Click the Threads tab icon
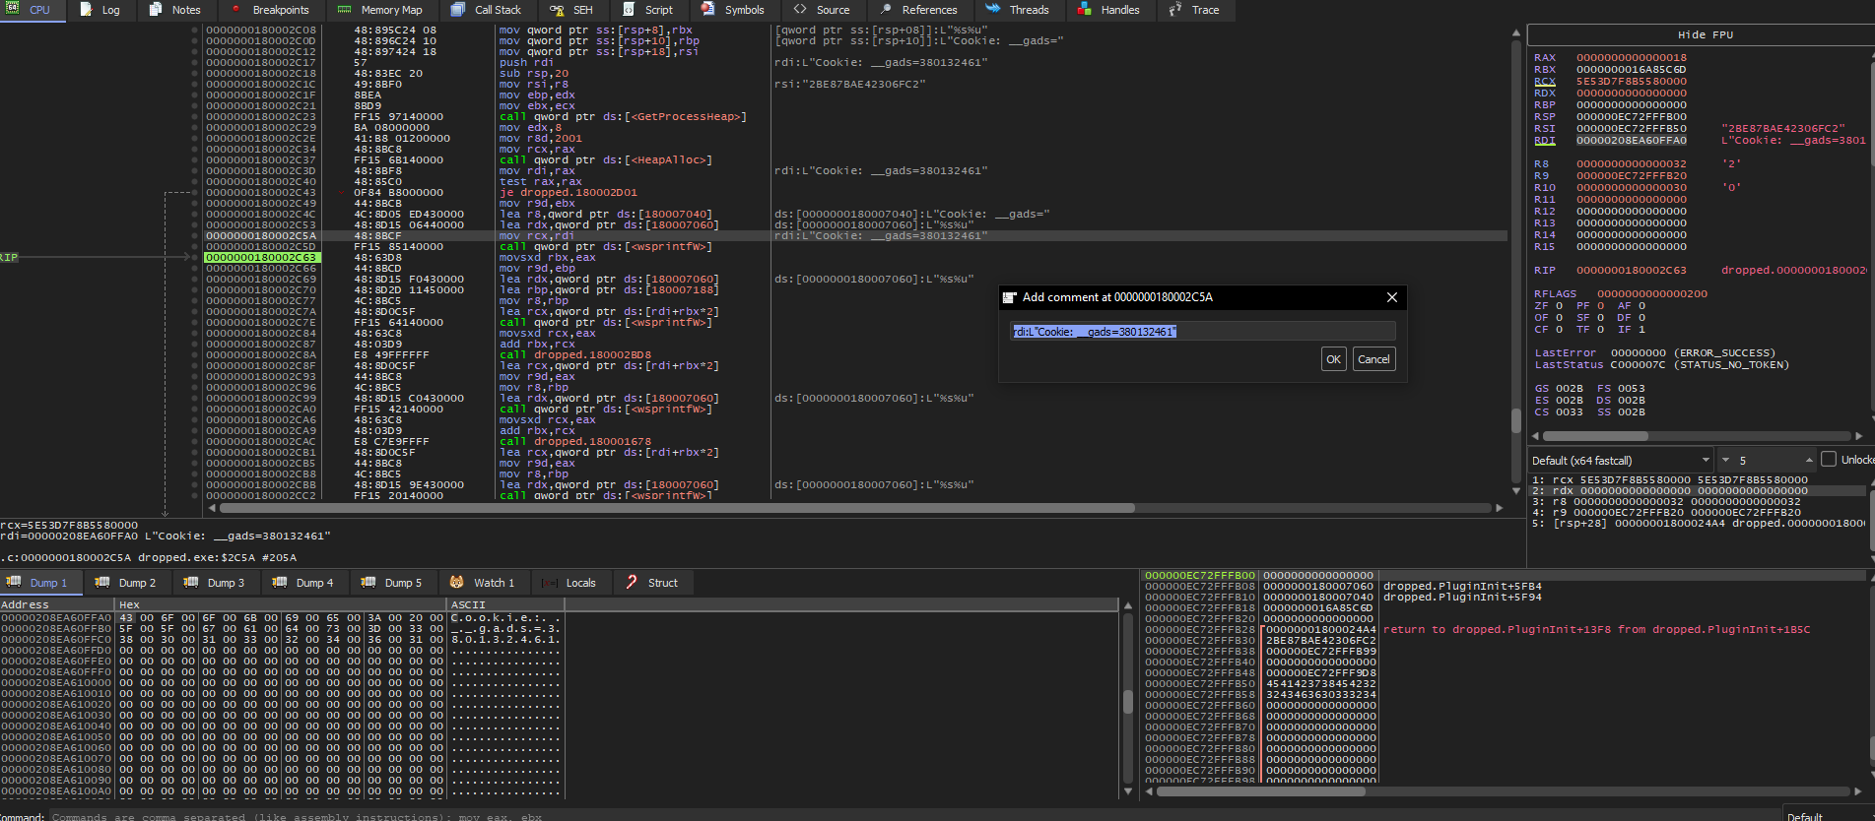Image resolution: width=1875 pixels, height=821 pixels. (x=993, y=10)
